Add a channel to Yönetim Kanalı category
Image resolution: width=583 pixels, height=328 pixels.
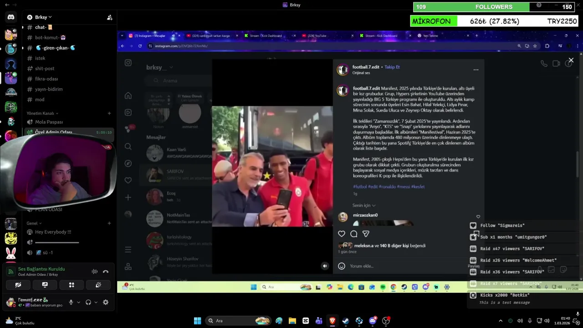point(109,113)
